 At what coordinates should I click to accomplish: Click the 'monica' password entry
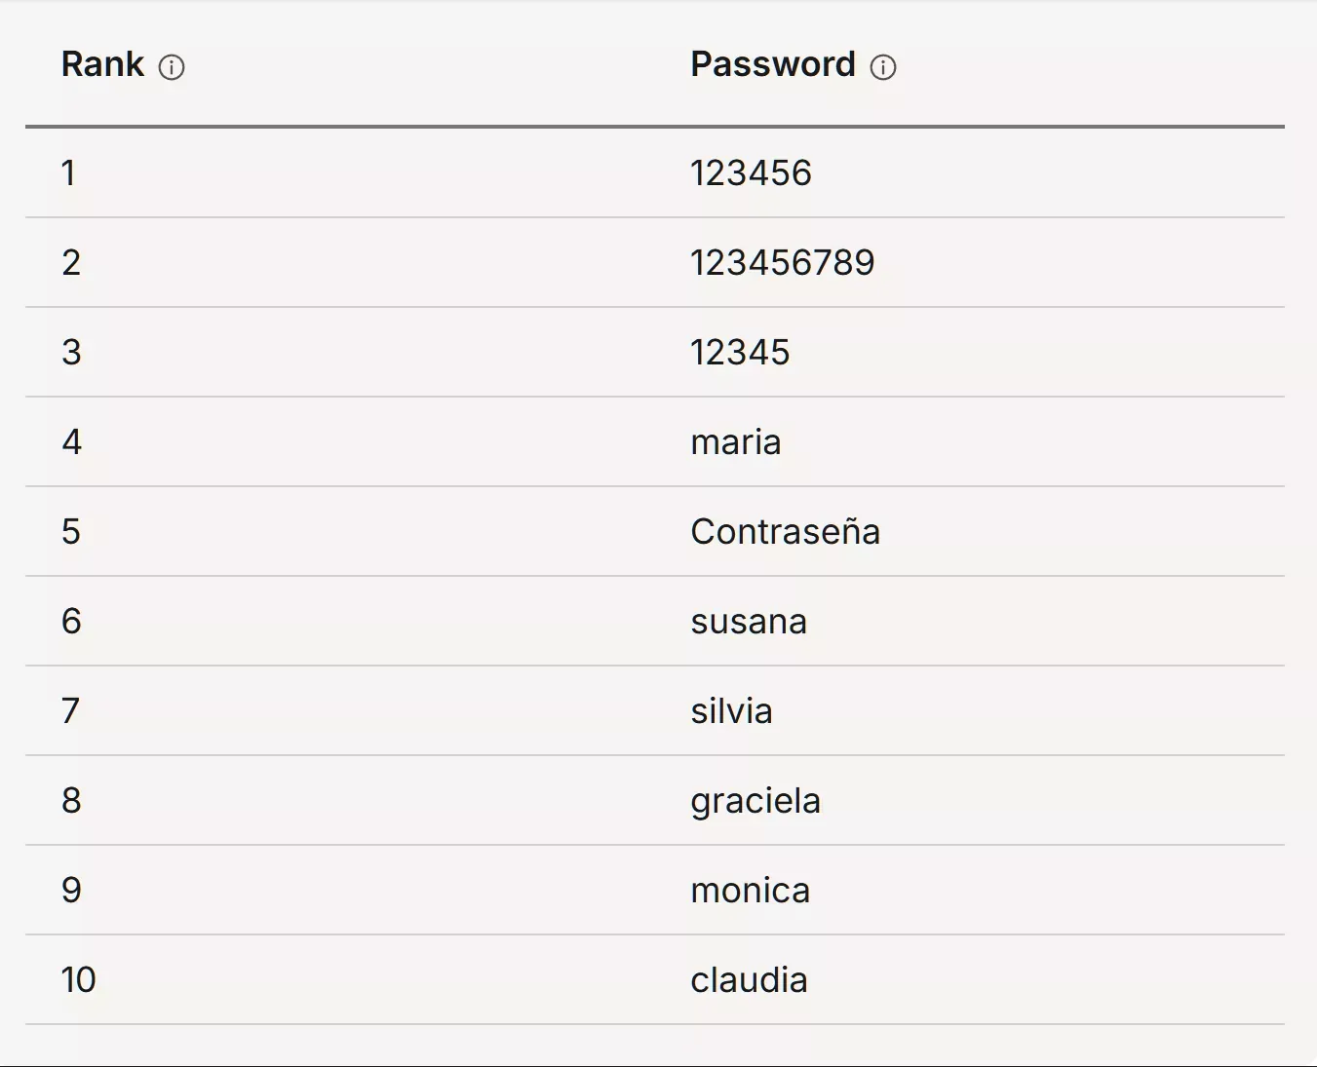tap(750, 891)
